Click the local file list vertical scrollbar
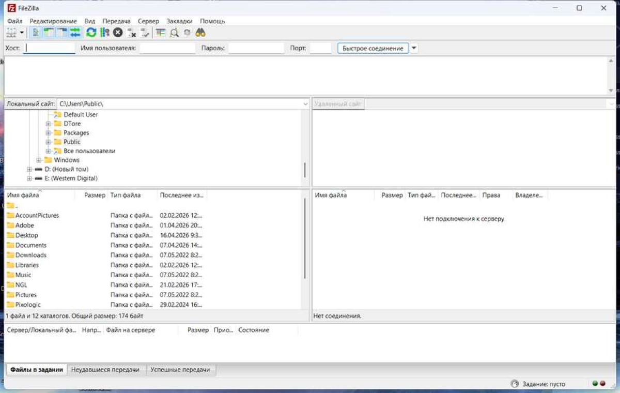620x393 pixels. pyautogui.click(x=305, y=238)
